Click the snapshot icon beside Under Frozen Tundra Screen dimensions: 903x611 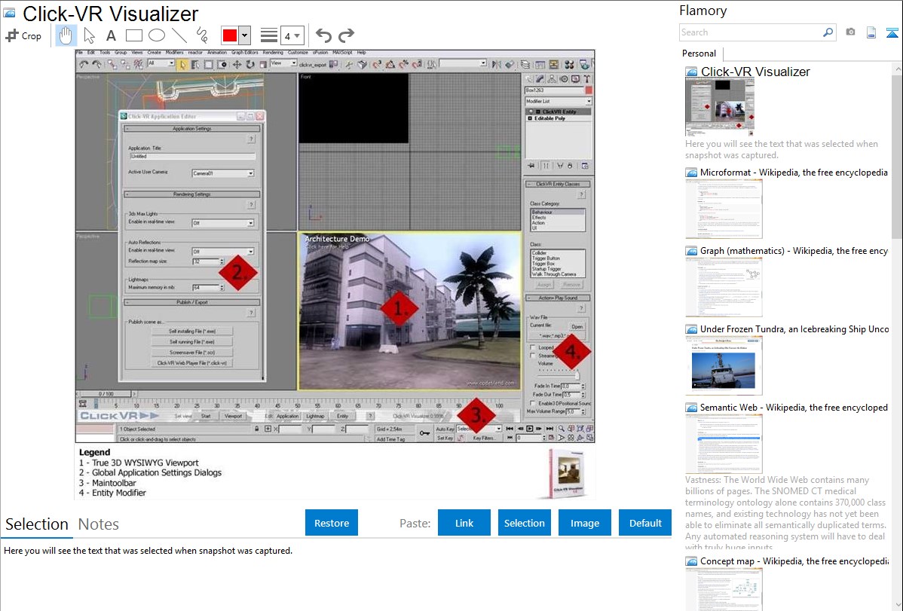[x=691, y=328]
